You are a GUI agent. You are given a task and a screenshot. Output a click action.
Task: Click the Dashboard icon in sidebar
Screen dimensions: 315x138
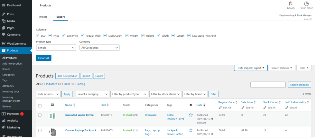(3, 5)
